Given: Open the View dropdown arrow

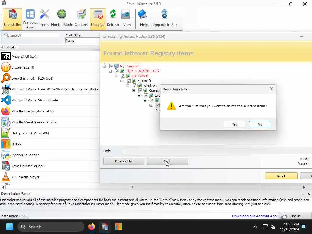Looking at the screenshot, I should pos(133,19).
